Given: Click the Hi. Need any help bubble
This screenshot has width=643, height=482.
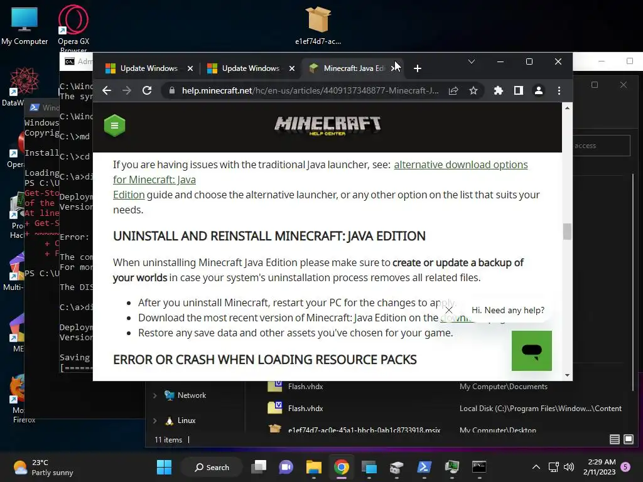Looking at the screenshot, I should [x=507, y=310].
